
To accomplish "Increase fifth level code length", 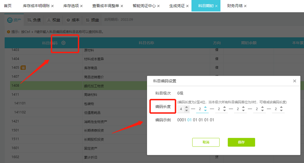I will pos(262,107).
